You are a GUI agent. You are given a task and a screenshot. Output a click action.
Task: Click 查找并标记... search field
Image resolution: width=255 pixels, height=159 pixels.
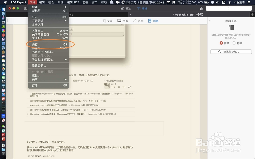pos(231,52)
